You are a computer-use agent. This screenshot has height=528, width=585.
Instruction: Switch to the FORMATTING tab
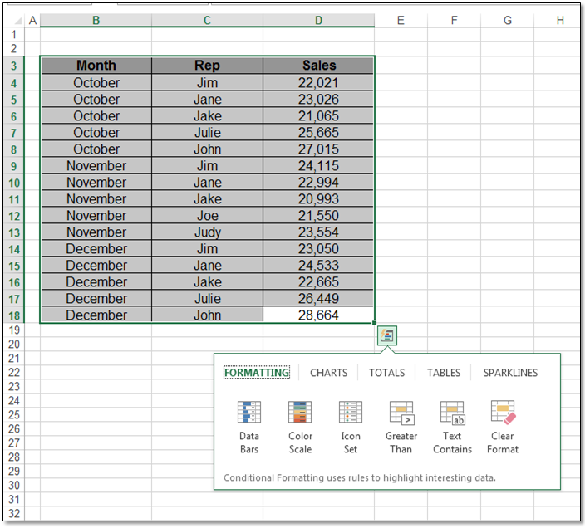tap(257, 373)
